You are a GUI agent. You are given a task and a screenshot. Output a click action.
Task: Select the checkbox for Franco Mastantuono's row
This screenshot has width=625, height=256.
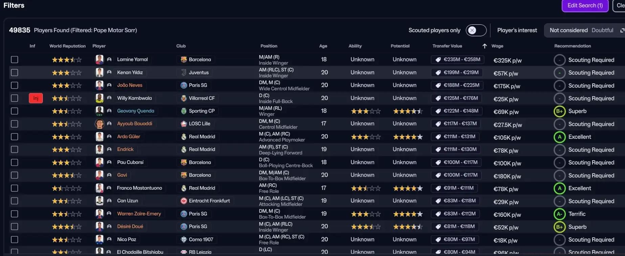point(15,188)
